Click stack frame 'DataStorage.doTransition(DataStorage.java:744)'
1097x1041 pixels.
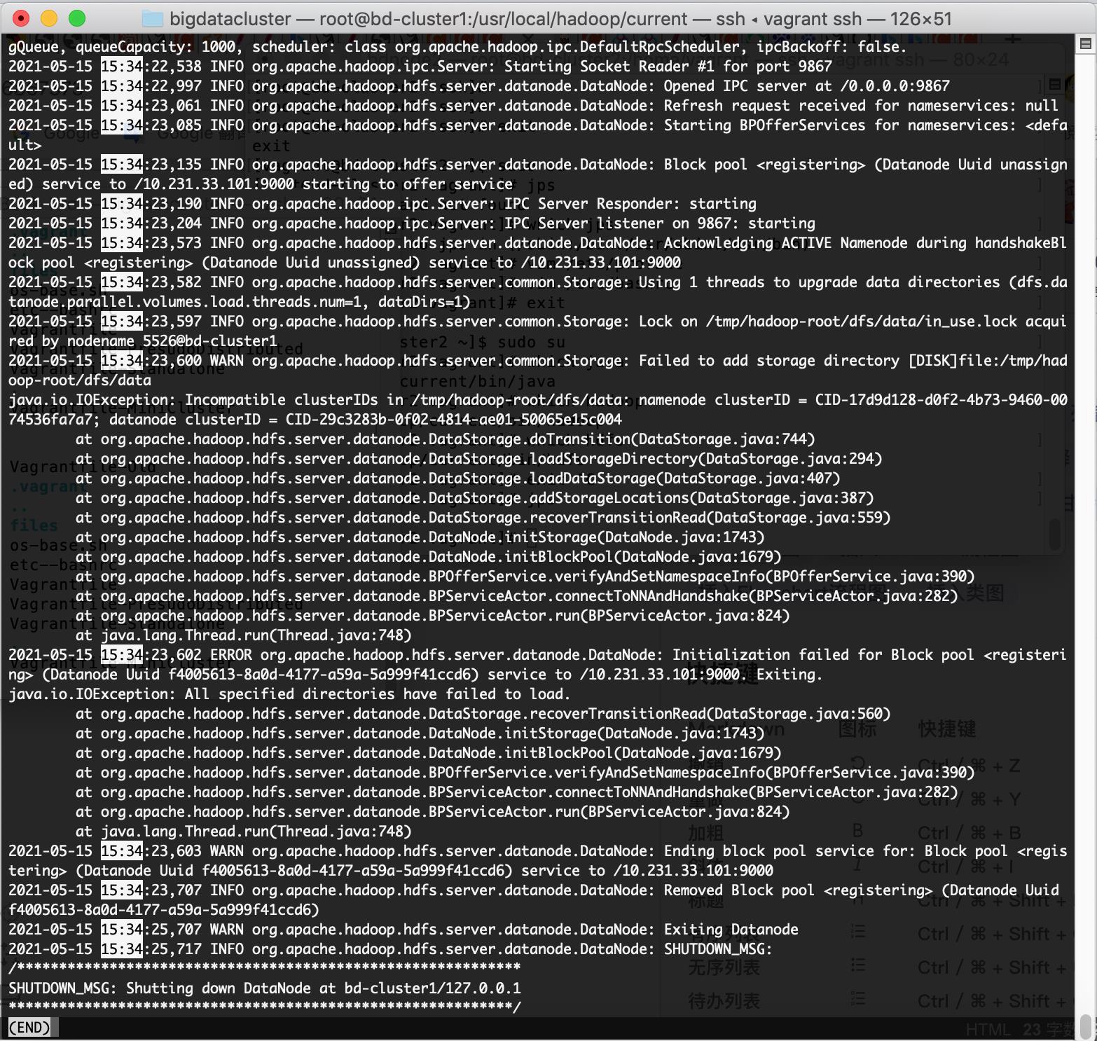622,439
